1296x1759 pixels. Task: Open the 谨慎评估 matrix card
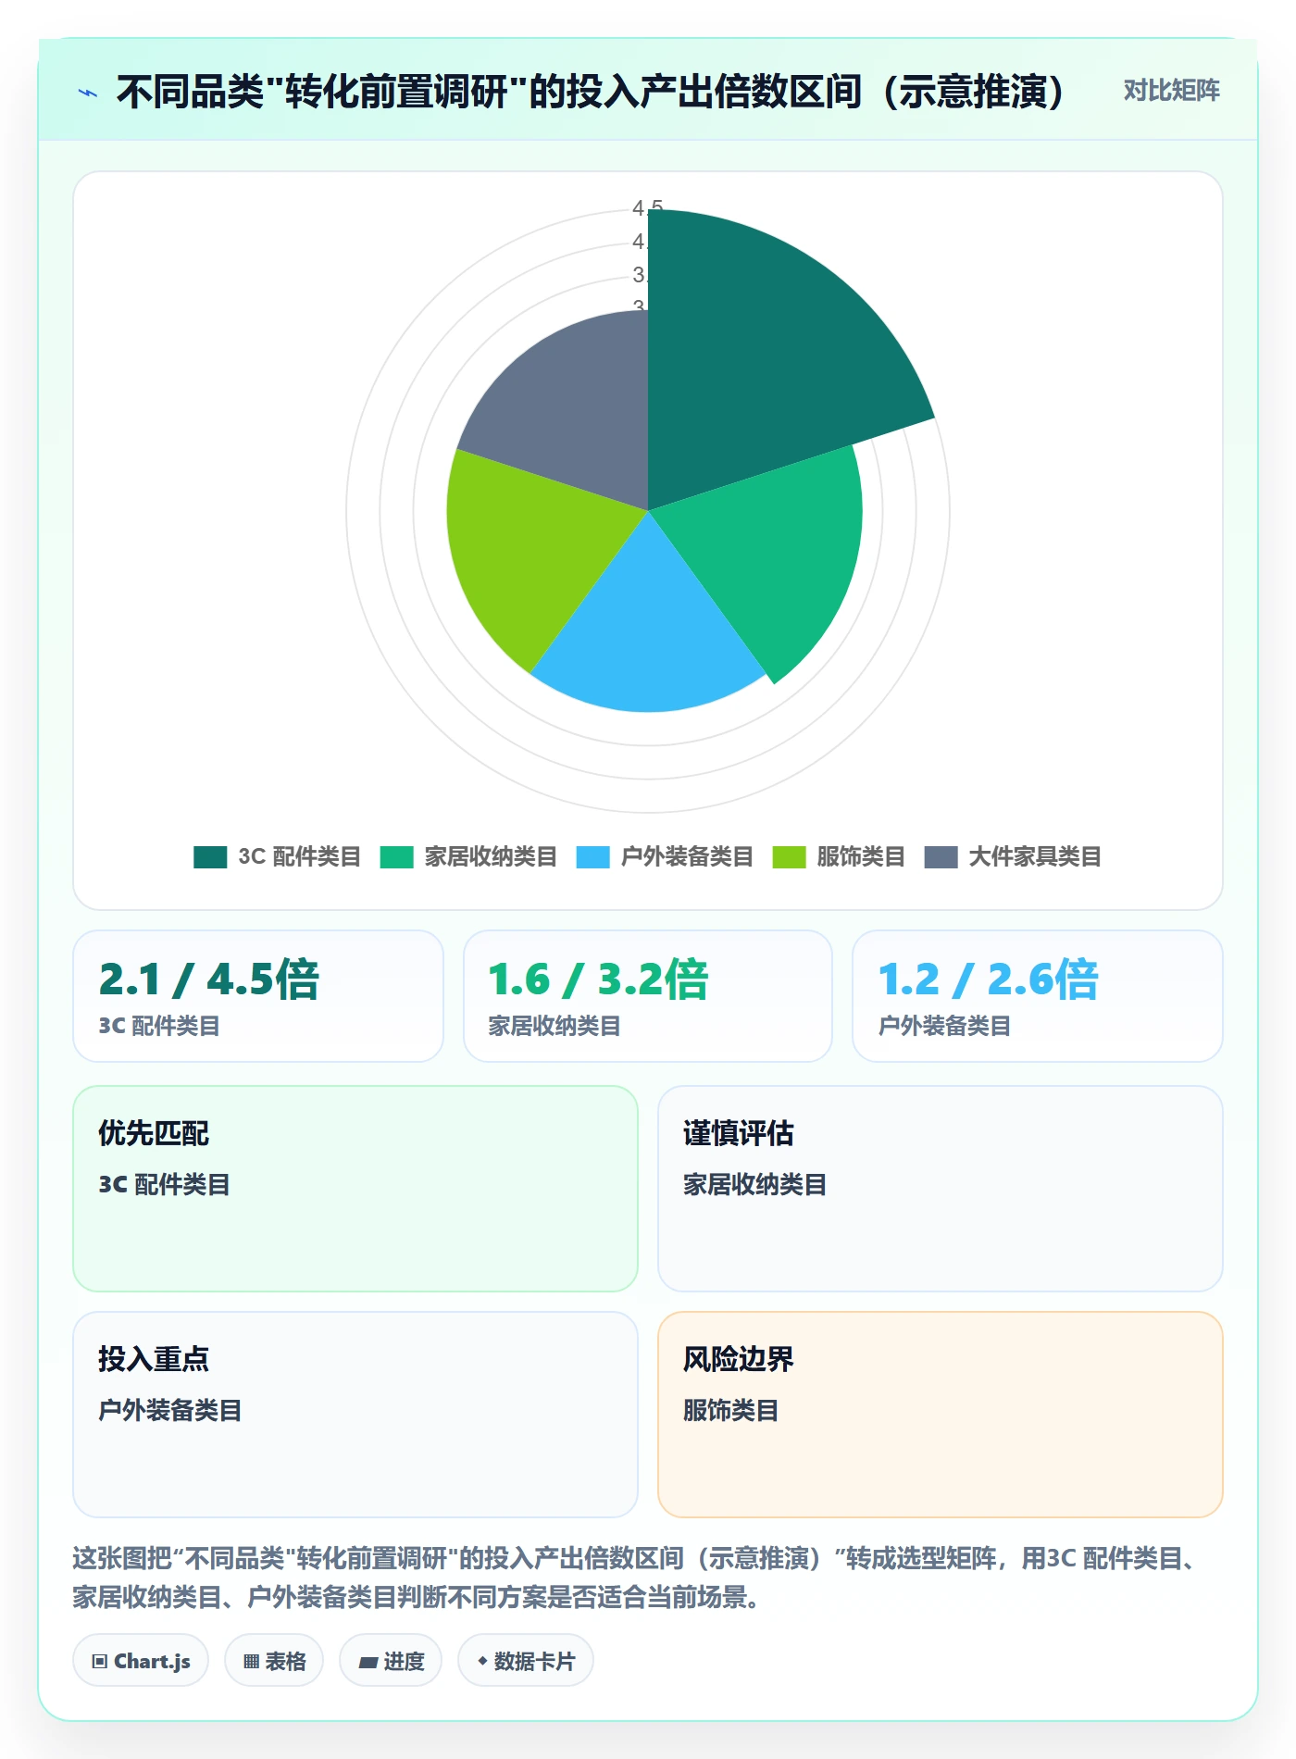941,1189
